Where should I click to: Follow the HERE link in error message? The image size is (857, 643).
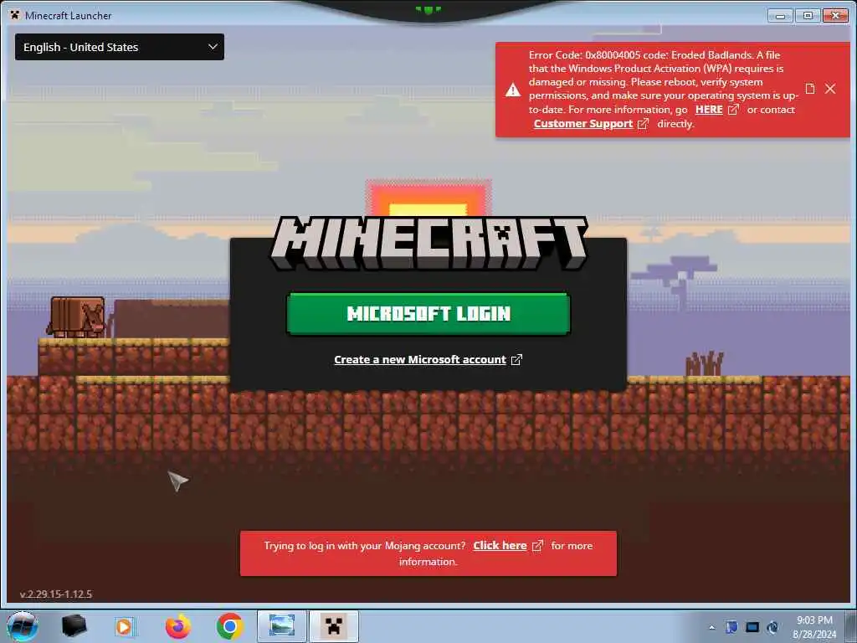coord(709,110)
